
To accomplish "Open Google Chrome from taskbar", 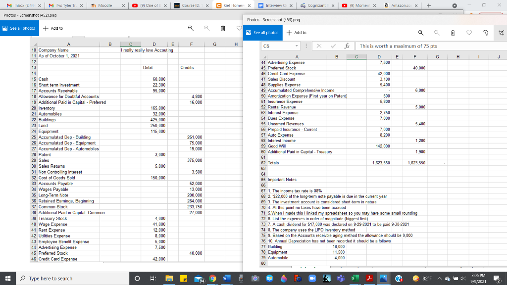I will (212, 278).
